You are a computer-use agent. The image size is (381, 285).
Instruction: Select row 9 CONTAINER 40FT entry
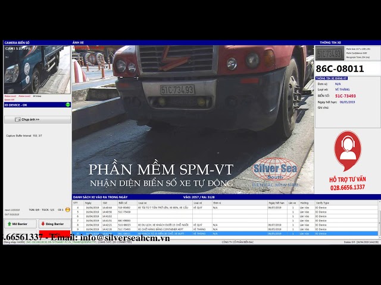coord(225,229)
